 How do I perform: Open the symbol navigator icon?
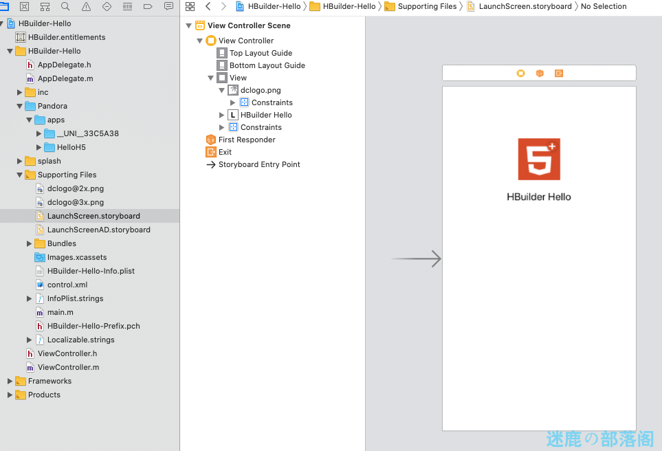pyautogui.click(x=45, y=6)
